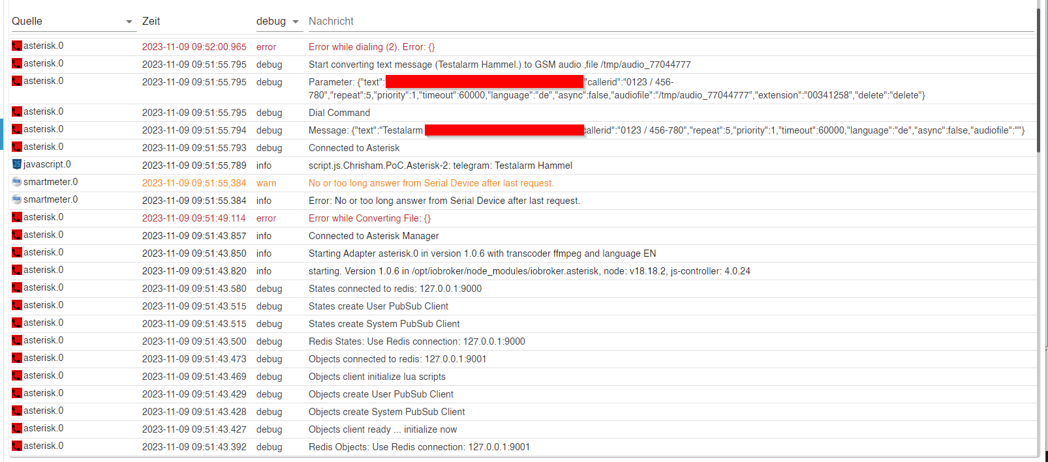The height and width of the screenshot is (462, 1048).
Task: Click 'script.js.Chrisham.PoC.Asterisk-2: telegram' message
Action: point(440,166)
